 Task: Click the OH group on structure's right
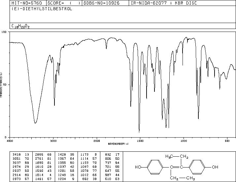point(215,167)
